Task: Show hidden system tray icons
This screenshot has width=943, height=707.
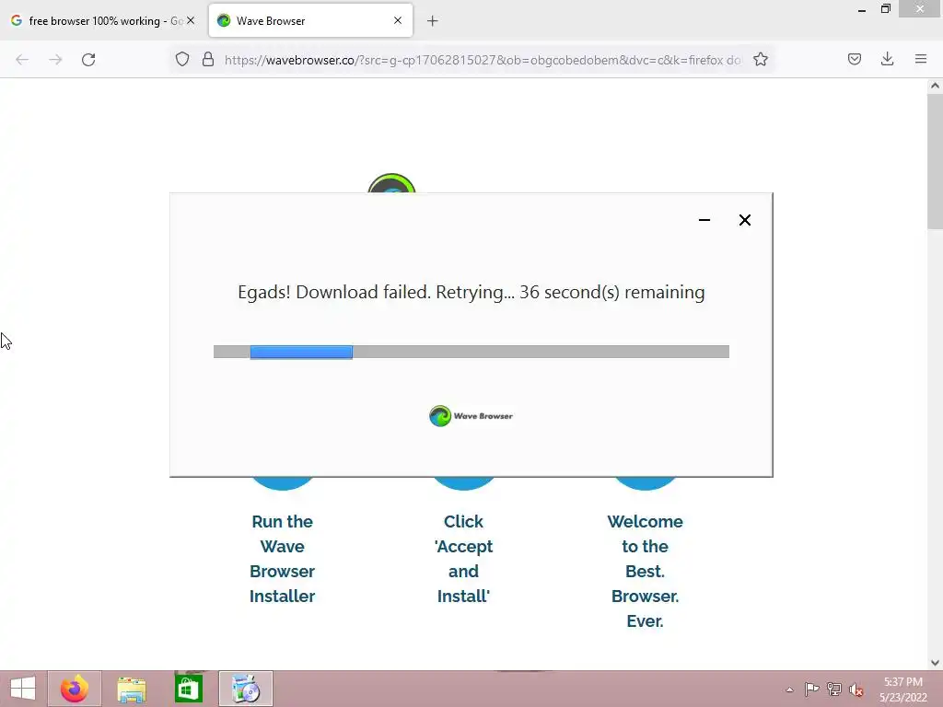Action: [789, 690]
